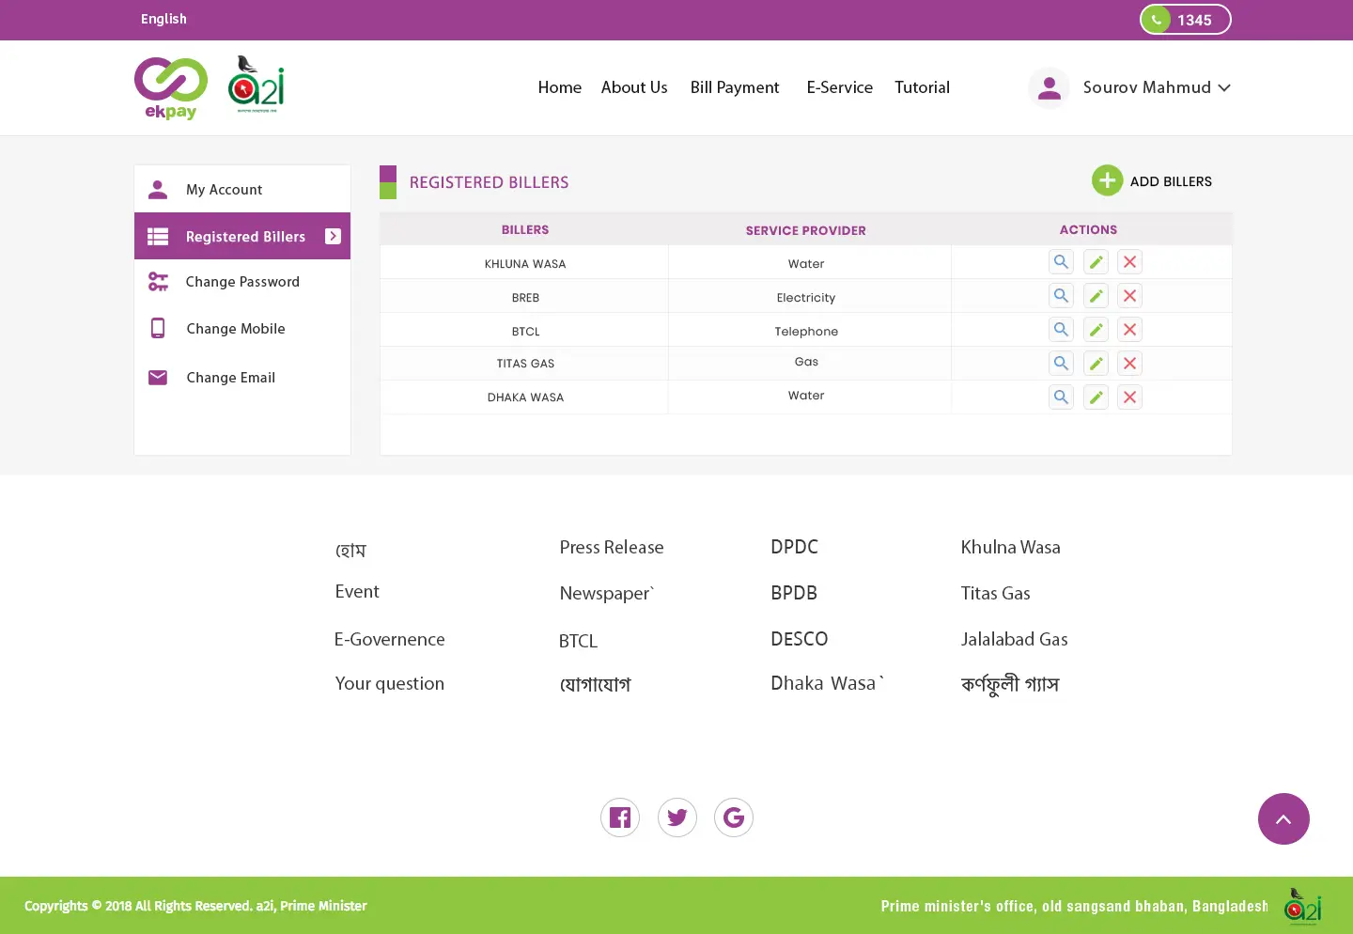Switch language via English link
This screenshot has width=1353, height=934.
pyautogui.click(x=163, y=19)
